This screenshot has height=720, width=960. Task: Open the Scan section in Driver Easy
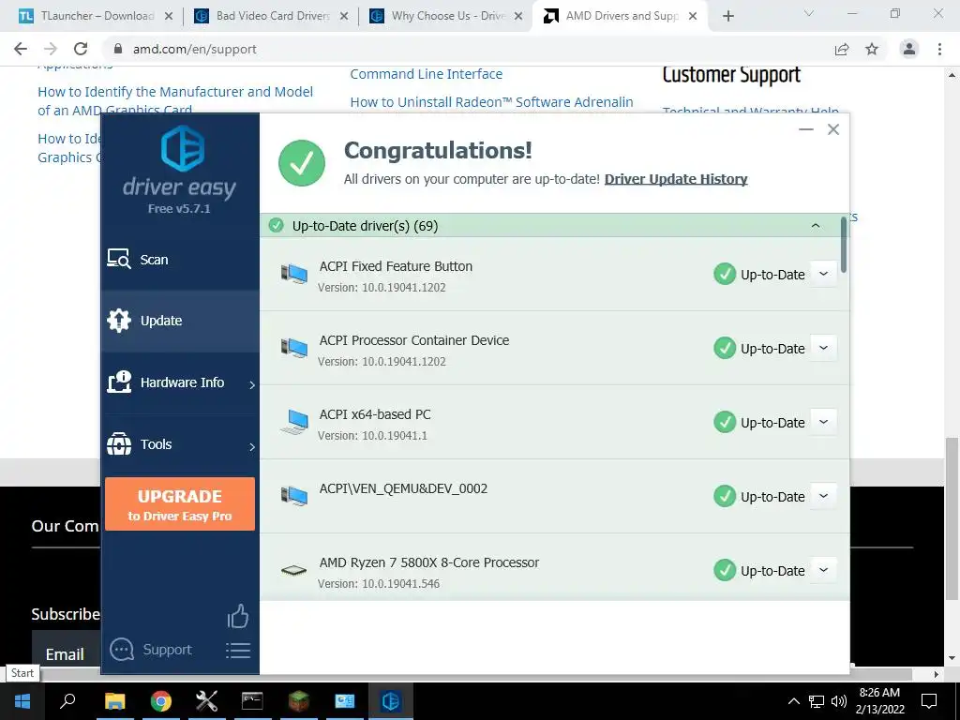180,260
